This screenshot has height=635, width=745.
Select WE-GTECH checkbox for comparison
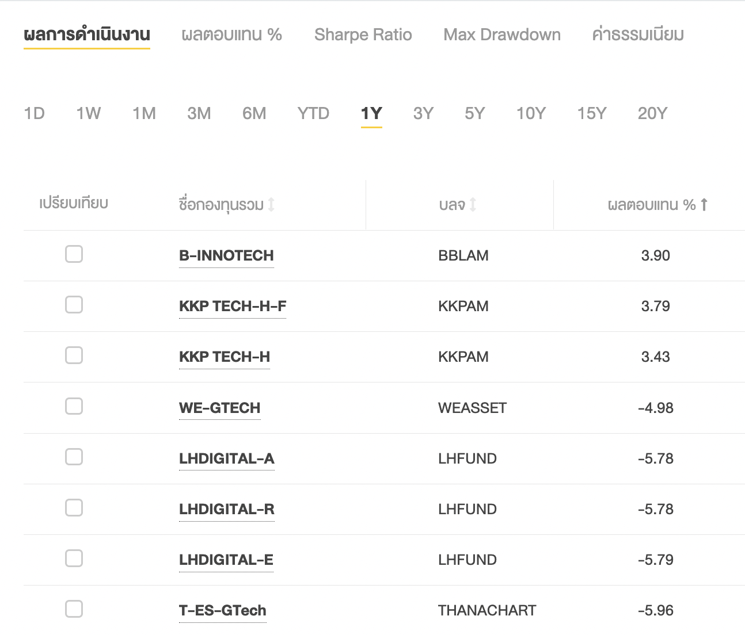click(74, 406)
